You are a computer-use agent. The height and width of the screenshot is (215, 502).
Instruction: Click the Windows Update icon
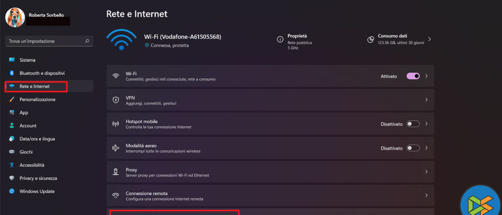click(12, 191)
